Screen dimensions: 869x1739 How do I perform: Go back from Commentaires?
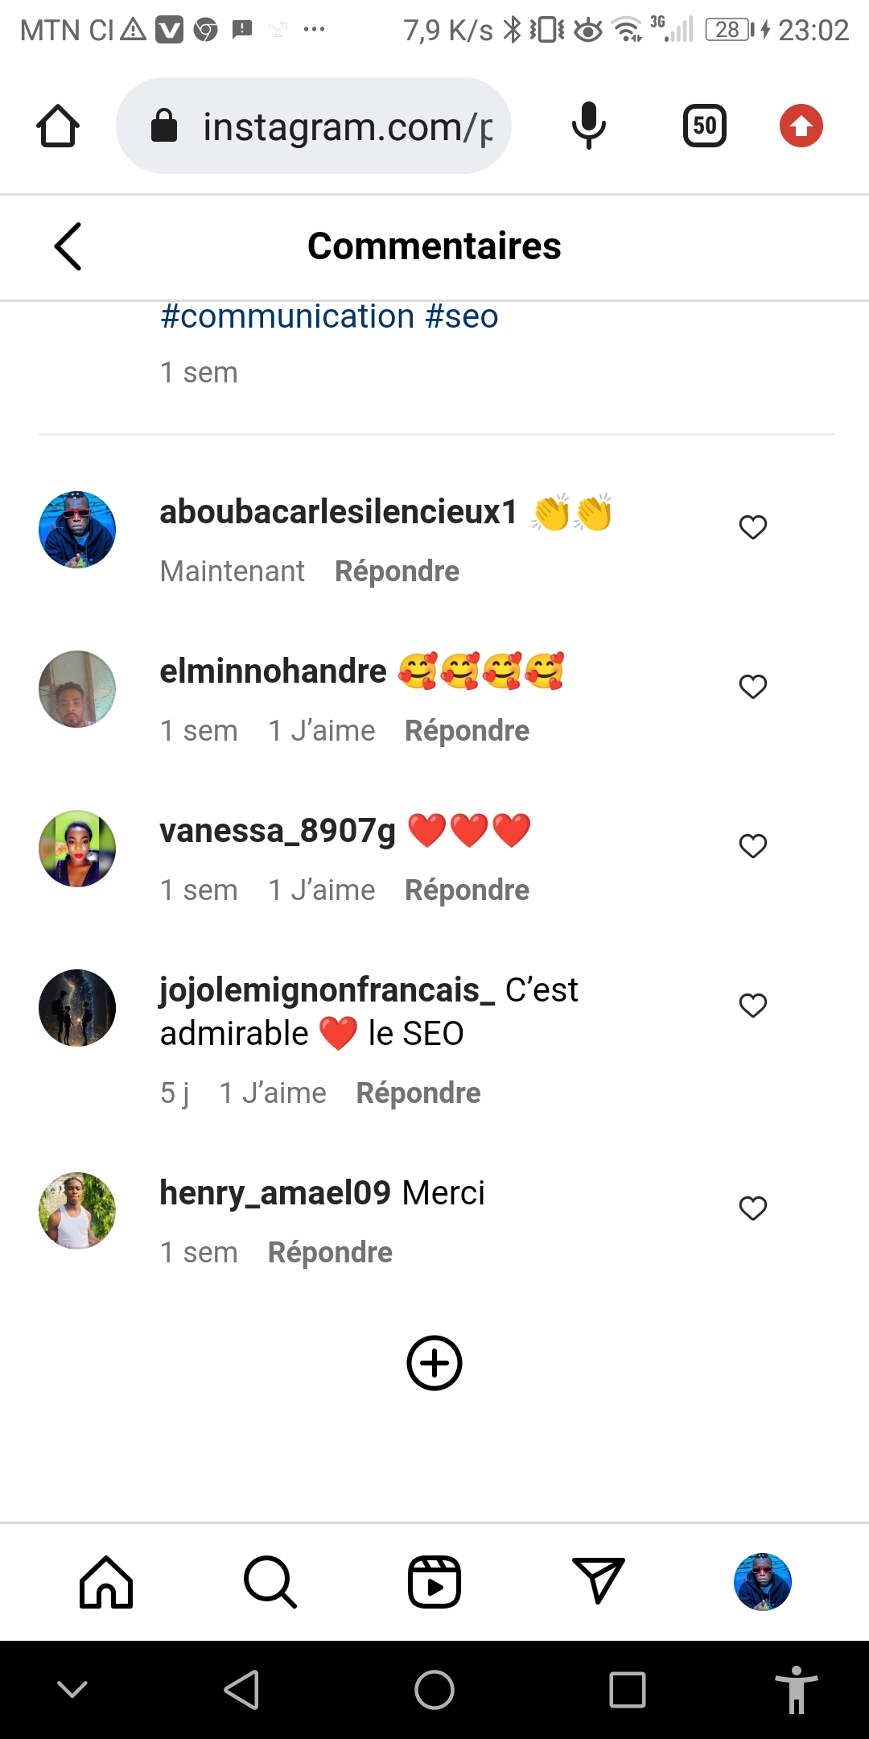(x=68, y=246)
